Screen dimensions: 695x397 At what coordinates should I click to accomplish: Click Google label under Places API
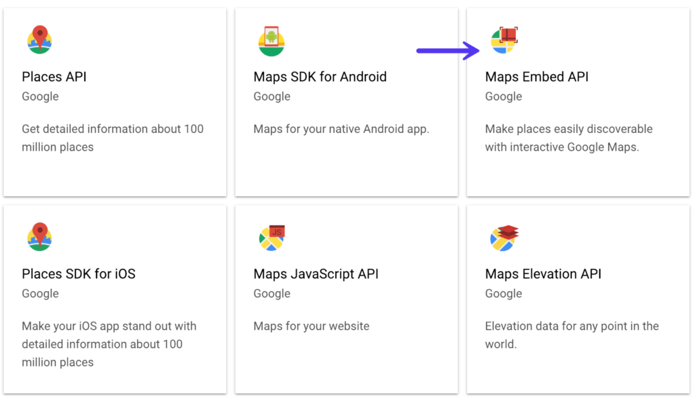40,96
